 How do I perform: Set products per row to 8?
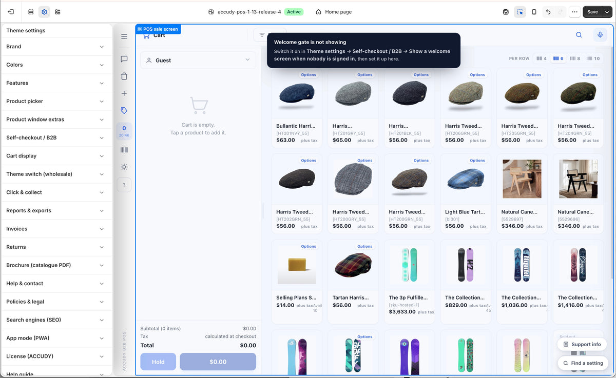click(575, 58)
